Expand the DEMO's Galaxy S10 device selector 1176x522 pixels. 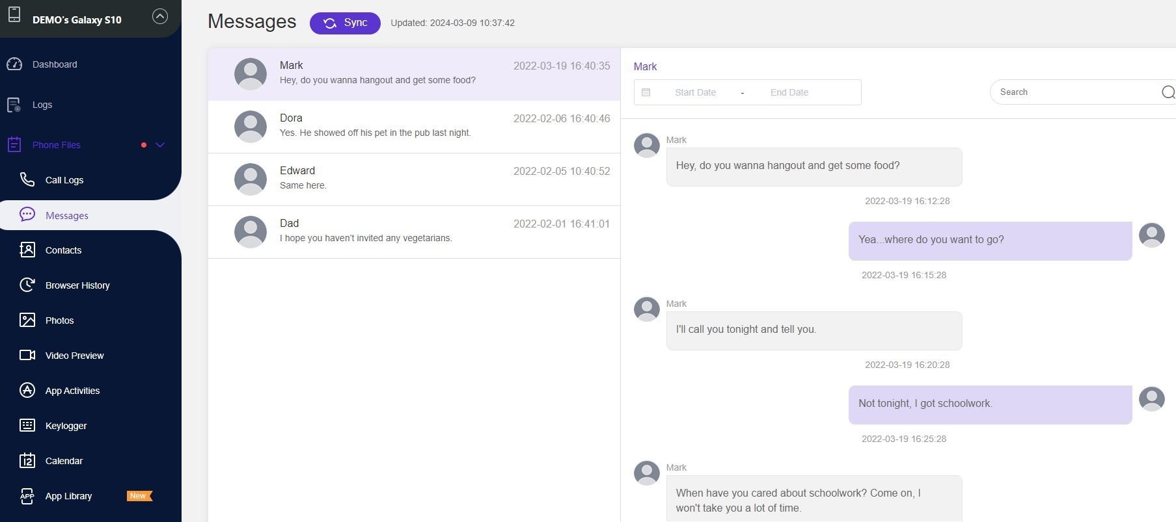coord(160,17)
